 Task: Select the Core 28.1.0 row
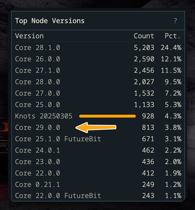98,48
